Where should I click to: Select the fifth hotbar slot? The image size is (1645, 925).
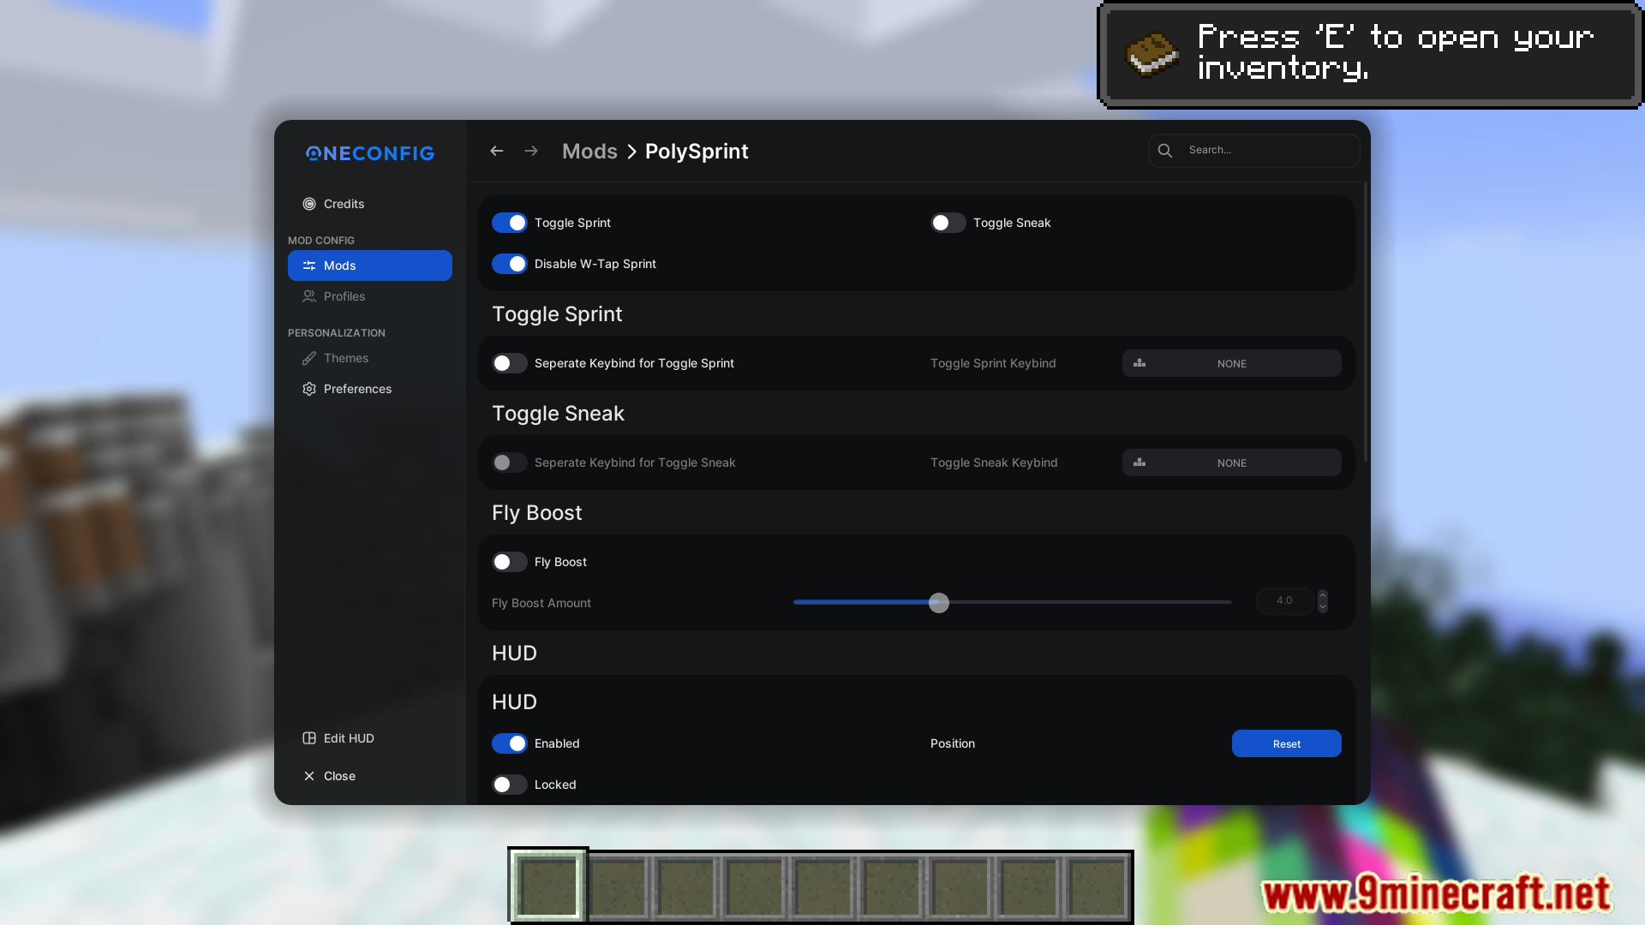[822, 886]
